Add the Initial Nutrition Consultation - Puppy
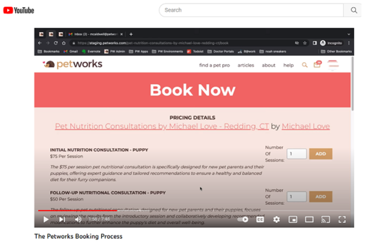The height and width of the screenshot is (245, 386). (321, 154)
